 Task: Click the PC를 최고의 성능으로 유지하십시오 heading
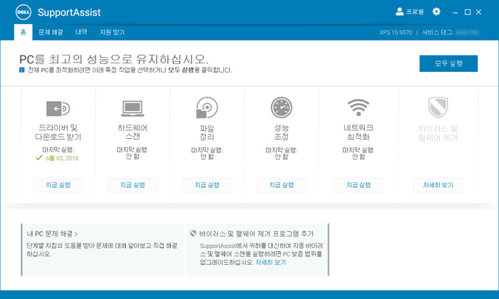point(113,59)
